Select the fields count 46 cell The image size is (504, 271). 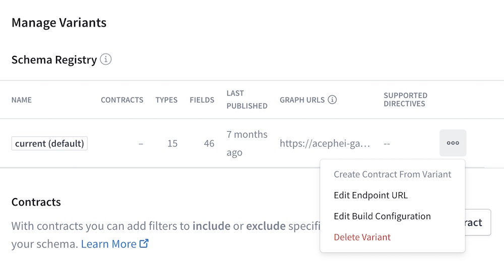(x=209, y=143)
